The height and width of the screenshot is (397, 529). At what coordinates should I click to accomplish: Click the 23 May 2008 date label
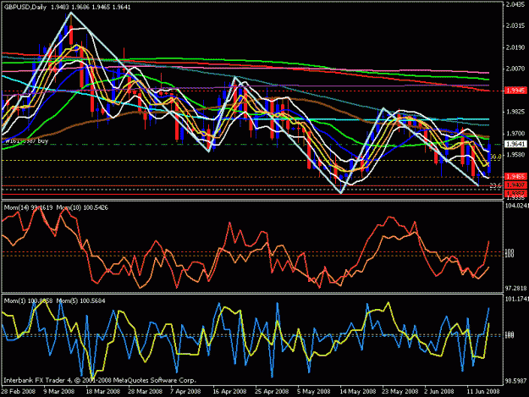click(x=400, y=392)
